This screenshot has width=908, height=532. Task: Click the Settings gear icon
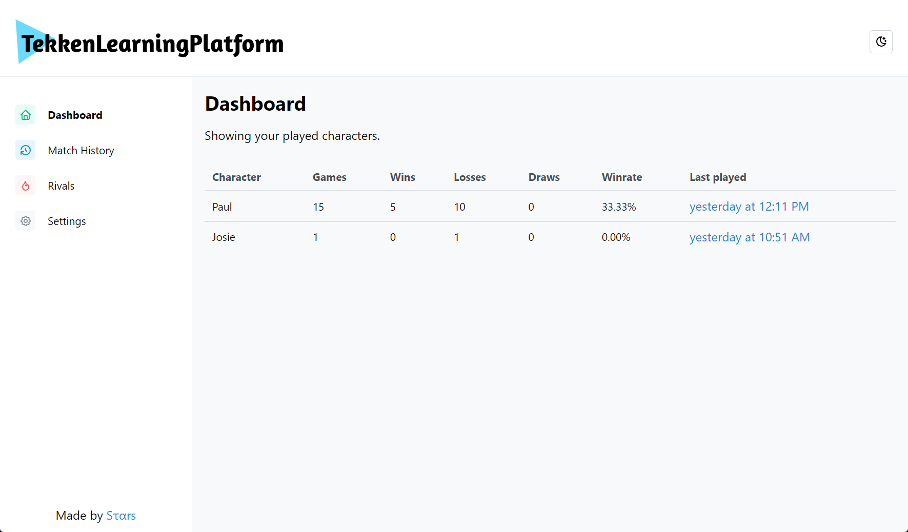coord(26,221)
